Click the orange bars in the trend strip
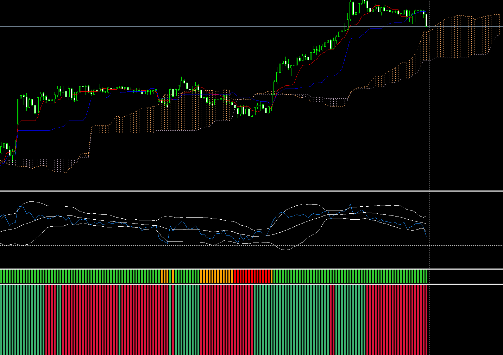The image size is (503, 355). tap(216, 276)
